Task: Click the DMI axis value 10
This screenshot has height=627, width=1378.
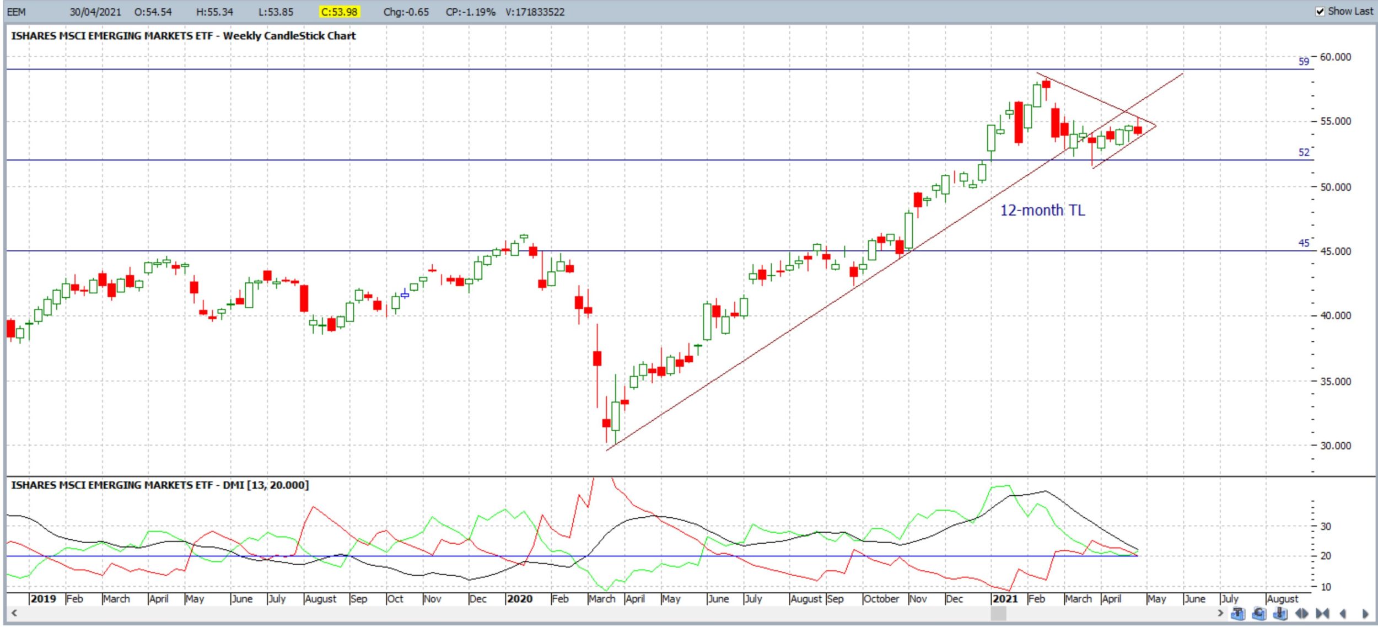Action: [x=1326, y=587]
